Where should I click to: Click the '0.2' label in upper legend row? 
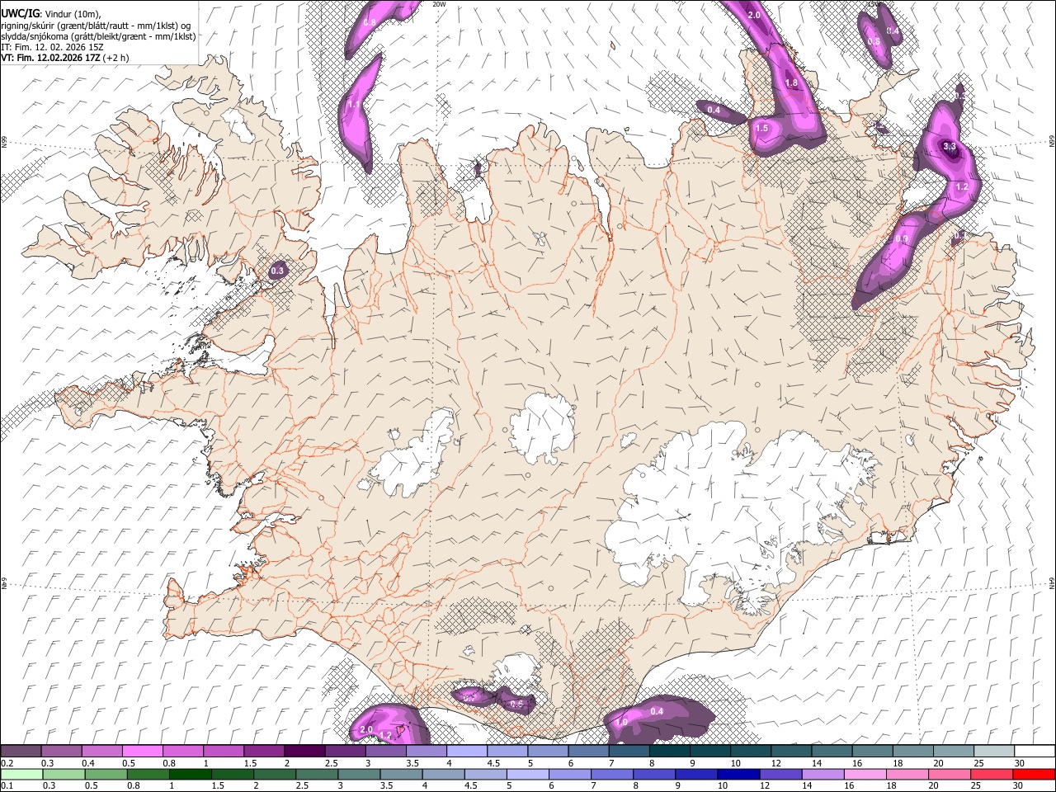pos(7,763)
